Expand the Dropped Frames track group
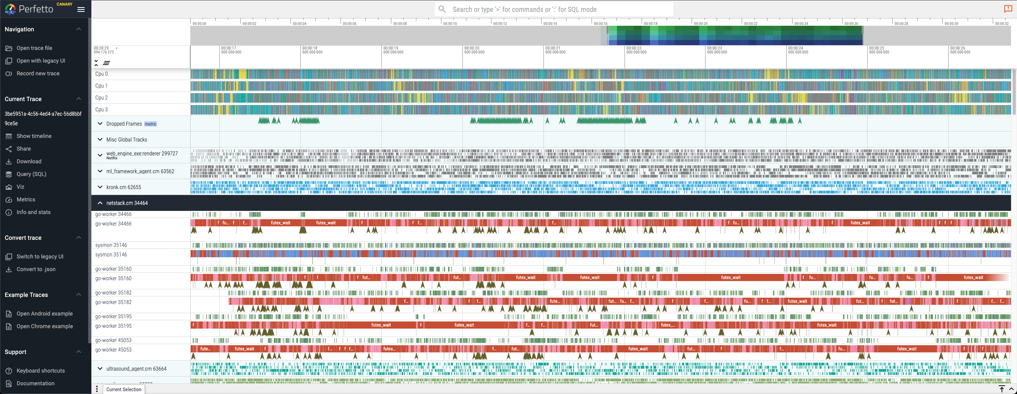This screenshot has width=1017, height=394. (100, 124)
